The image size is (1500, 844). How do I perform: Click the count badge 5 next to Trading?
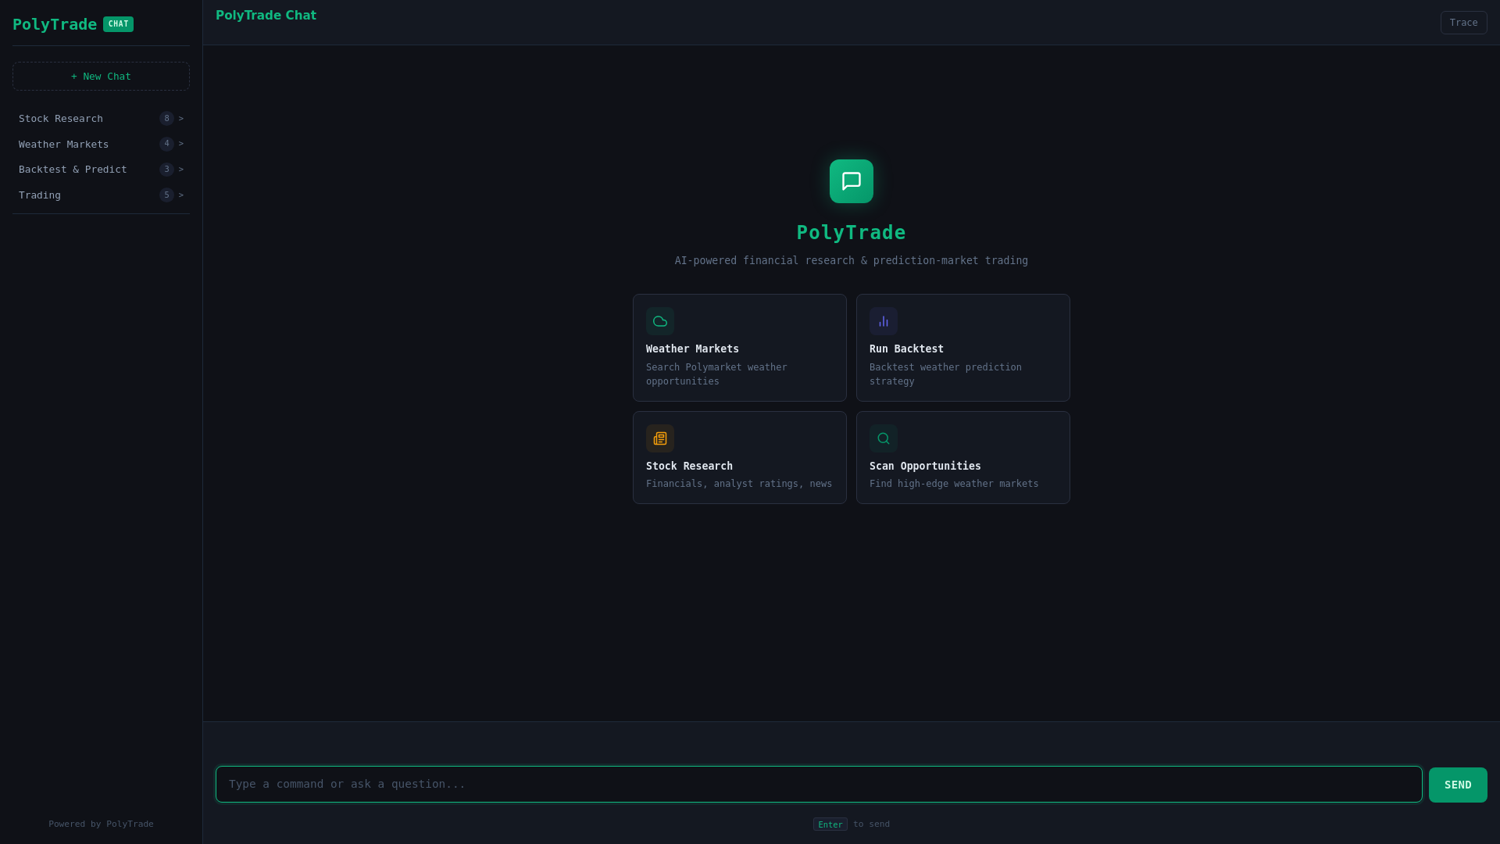(x=166, y=195)
